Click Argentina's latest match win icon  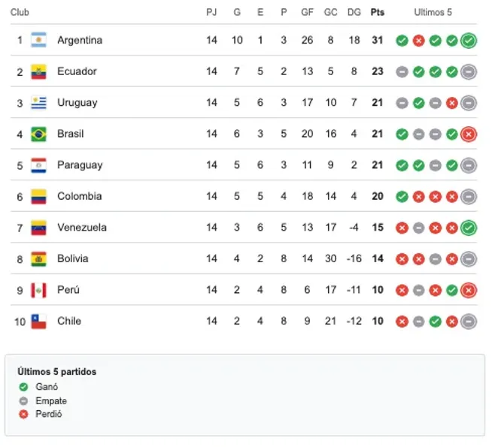[469, 41]
